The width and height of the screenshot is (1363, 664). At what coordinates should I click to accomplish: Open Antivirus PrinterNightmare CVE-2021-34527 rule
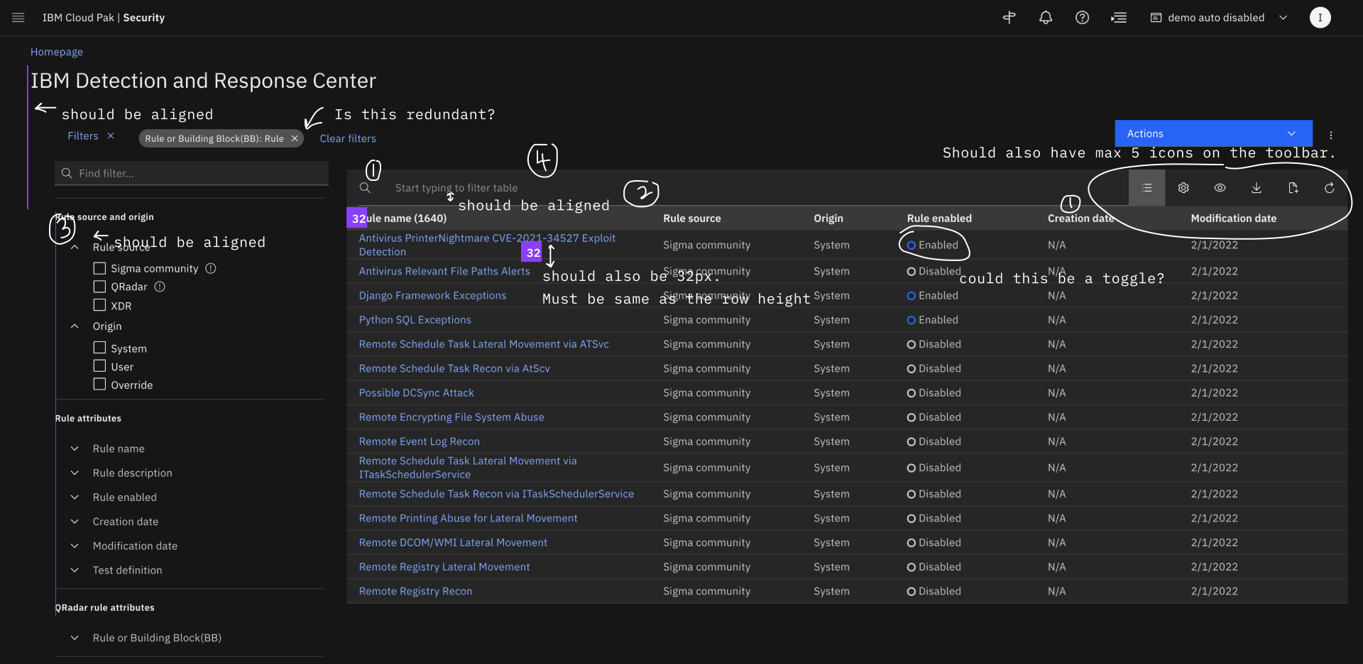pyautogui.click(x=487, y=245)
